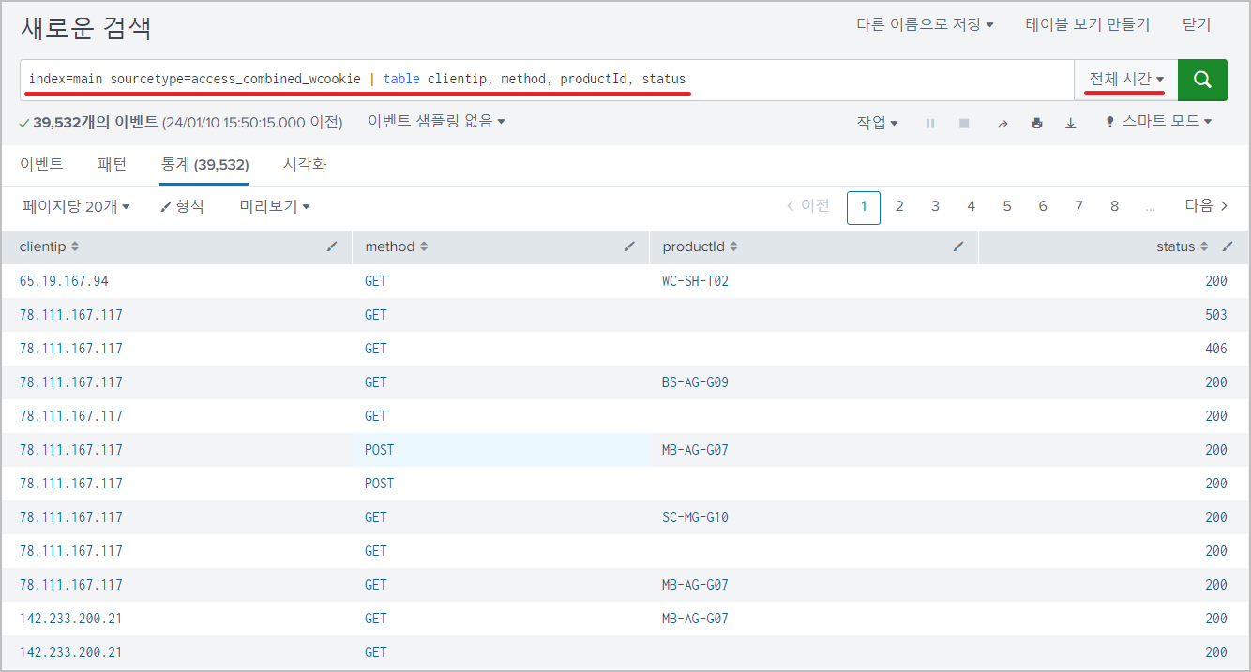1251x672 pixels.
Task: Go to results page 6
Action: (1043, 206)
